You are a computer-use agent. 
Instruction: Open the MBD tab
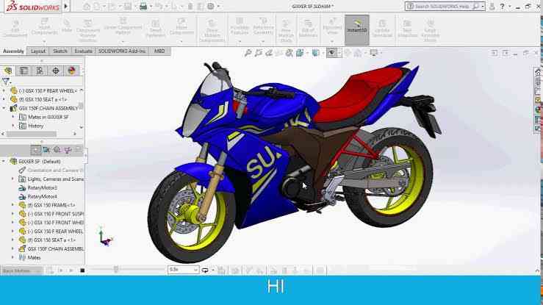click(x=159, y=51)
